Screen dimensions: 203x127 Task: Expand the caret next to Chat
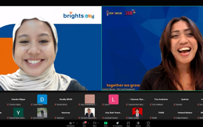pyautogui.click(x=88, y=123)
